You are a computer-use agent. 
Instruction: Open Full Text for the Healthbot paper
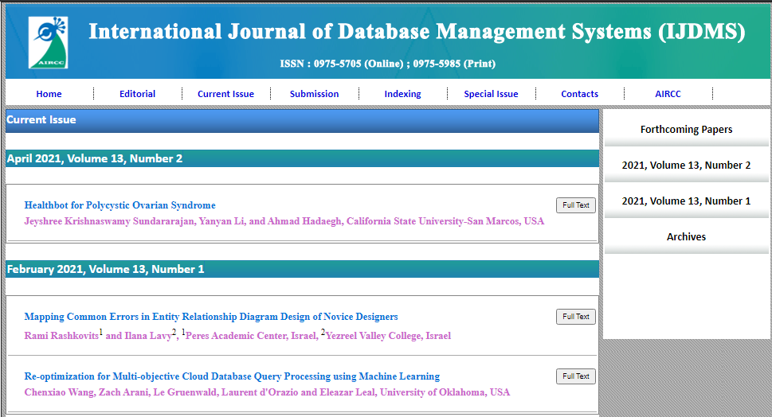[575, 205]
